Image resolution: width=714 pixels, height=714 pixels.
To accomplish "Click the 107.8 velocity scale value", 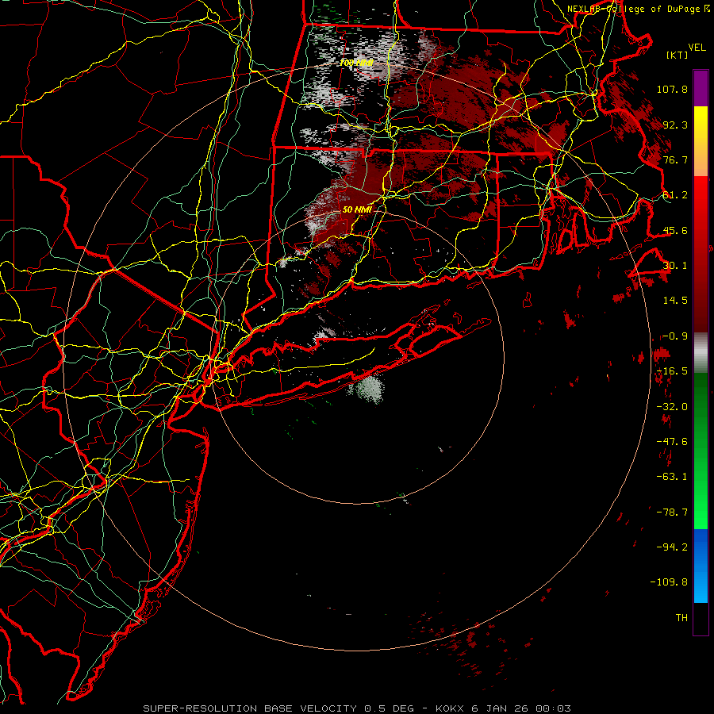I will (672, 89).
